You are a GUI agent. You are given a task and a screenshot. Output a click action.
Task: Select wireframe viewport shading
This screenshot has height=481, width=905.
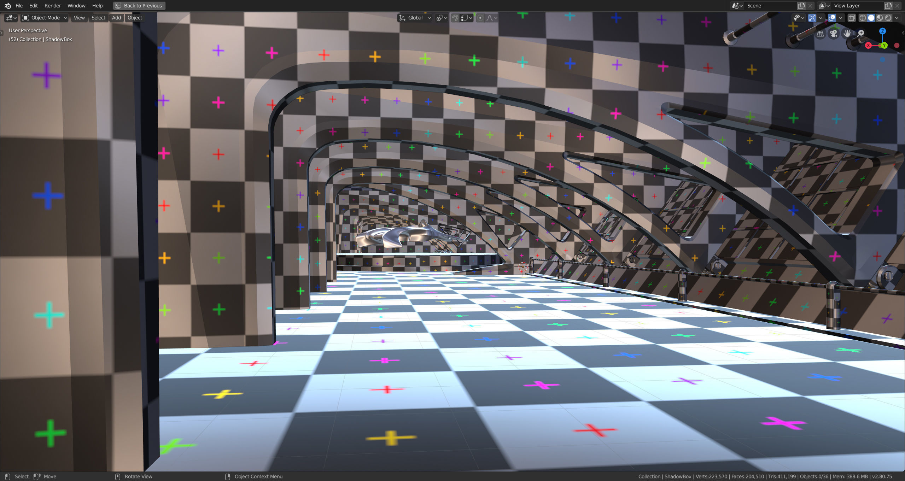coord(863,18)
